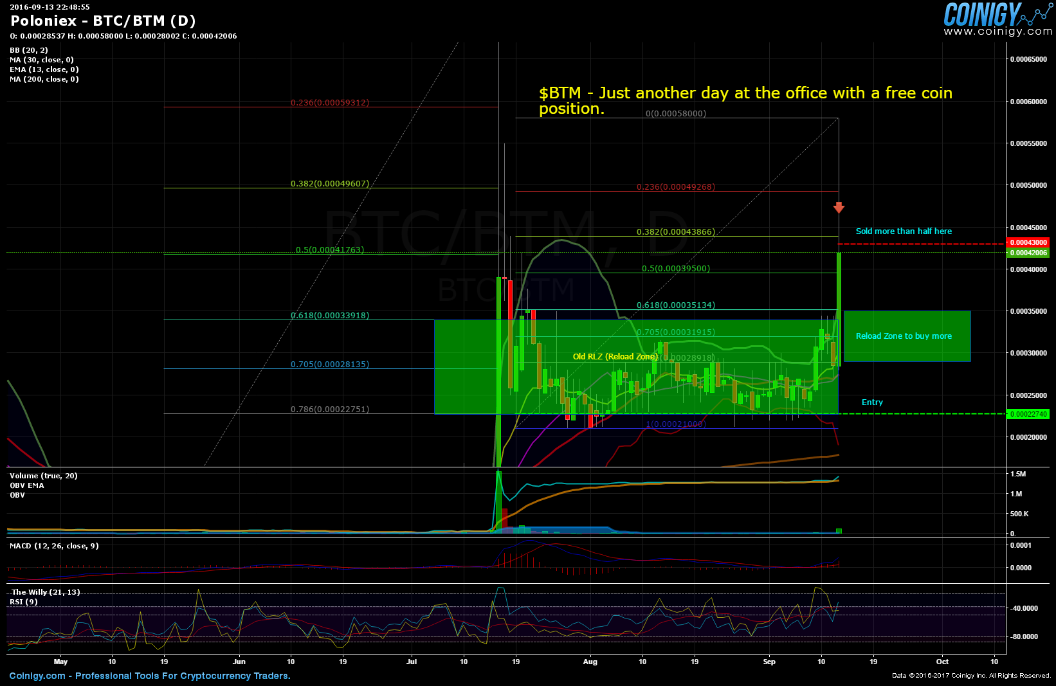Click the 'Old RLZ (Reload Zone)' label
Viewport: 1056px width, 686px height.
[615, 357]
